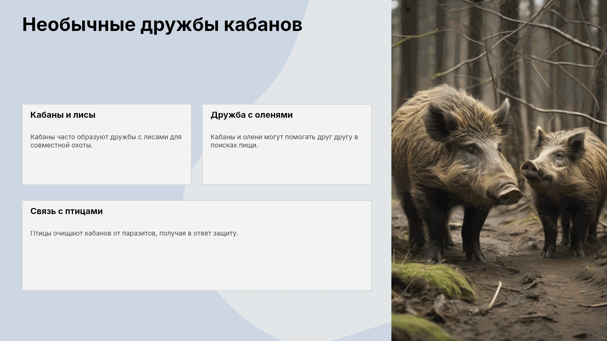Click the large boar's snout
Viewport: 607px width, 341px height.
(510, 193)
